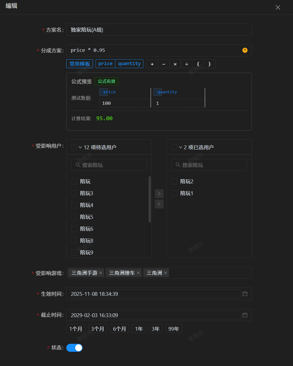Screen dimensions: 293x366
Task: Insert the price variable button
Action: (105, 64)
